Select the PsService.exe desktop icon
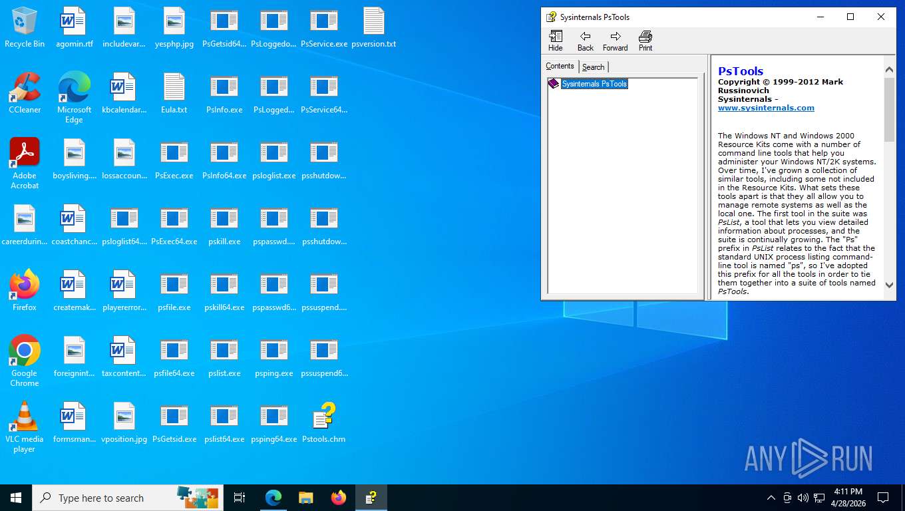The image size is (905, 511). 324,28
